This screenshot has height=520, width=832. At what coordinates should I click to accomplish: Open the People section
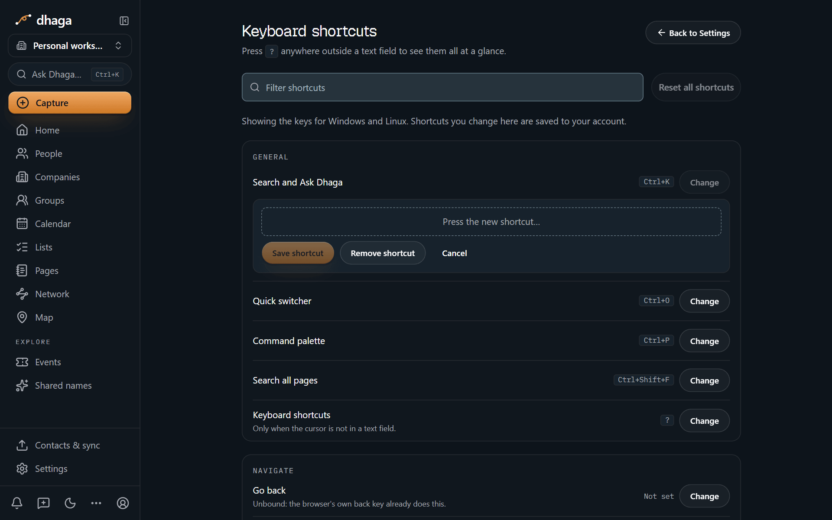tap(70, 153)
